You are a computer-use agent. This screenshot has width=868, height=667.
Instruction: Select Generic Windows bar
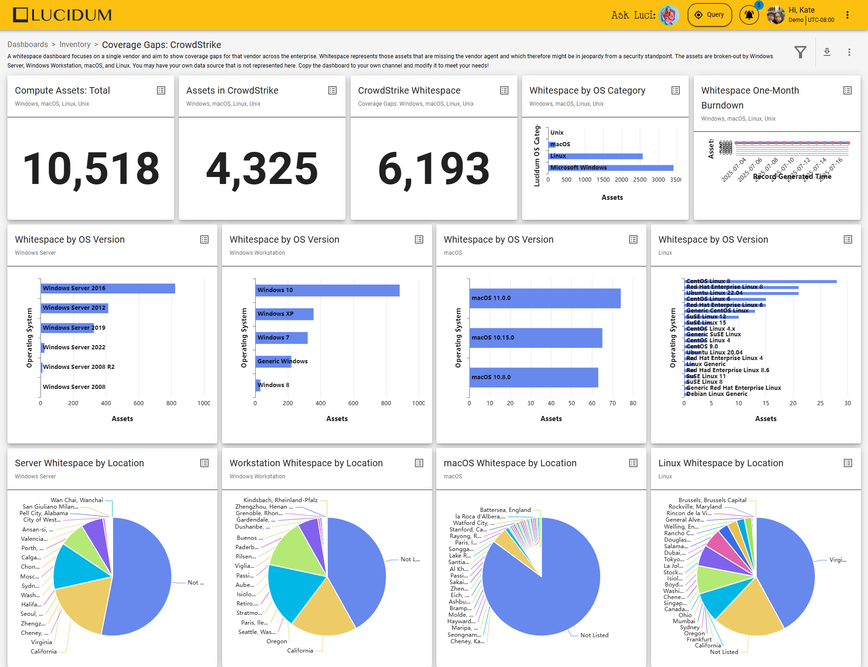pos(273,361)
